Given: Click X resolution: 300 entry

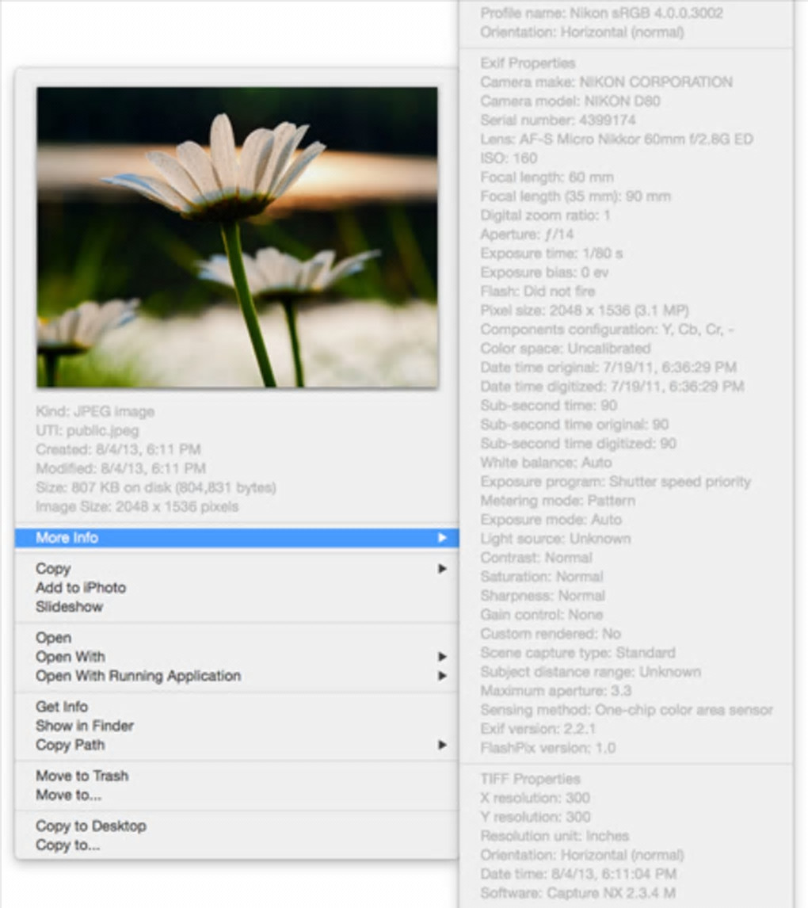Looking at the screenshot, I should (x=535, y=798).
